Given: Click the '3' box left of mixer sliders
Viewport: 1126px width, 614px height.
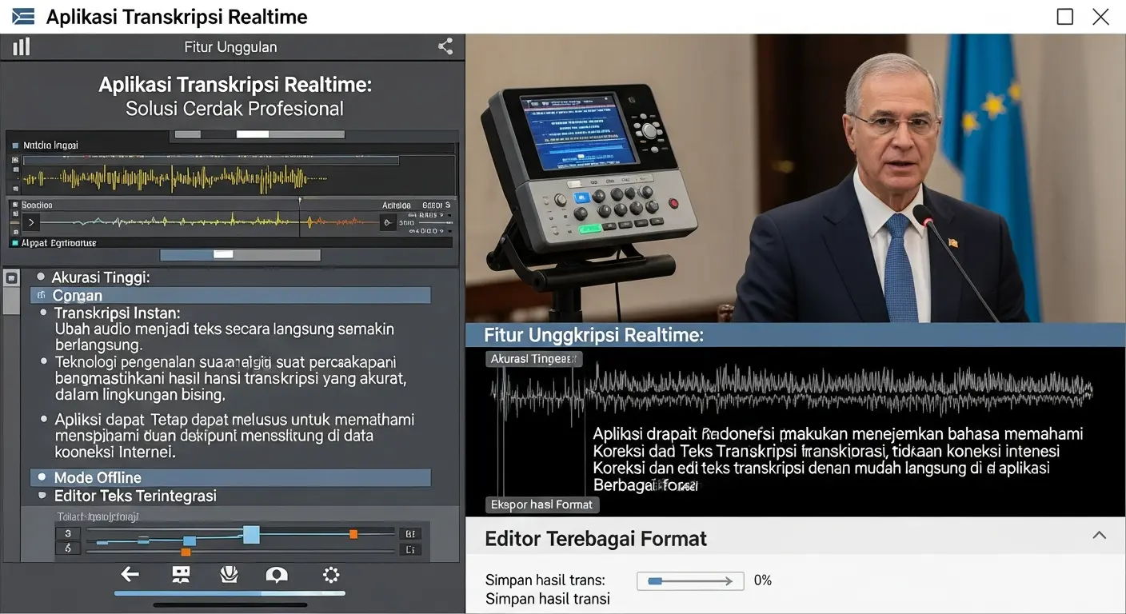Looking at the screenshot, I should pyautogui.click(x=68, y=533).
